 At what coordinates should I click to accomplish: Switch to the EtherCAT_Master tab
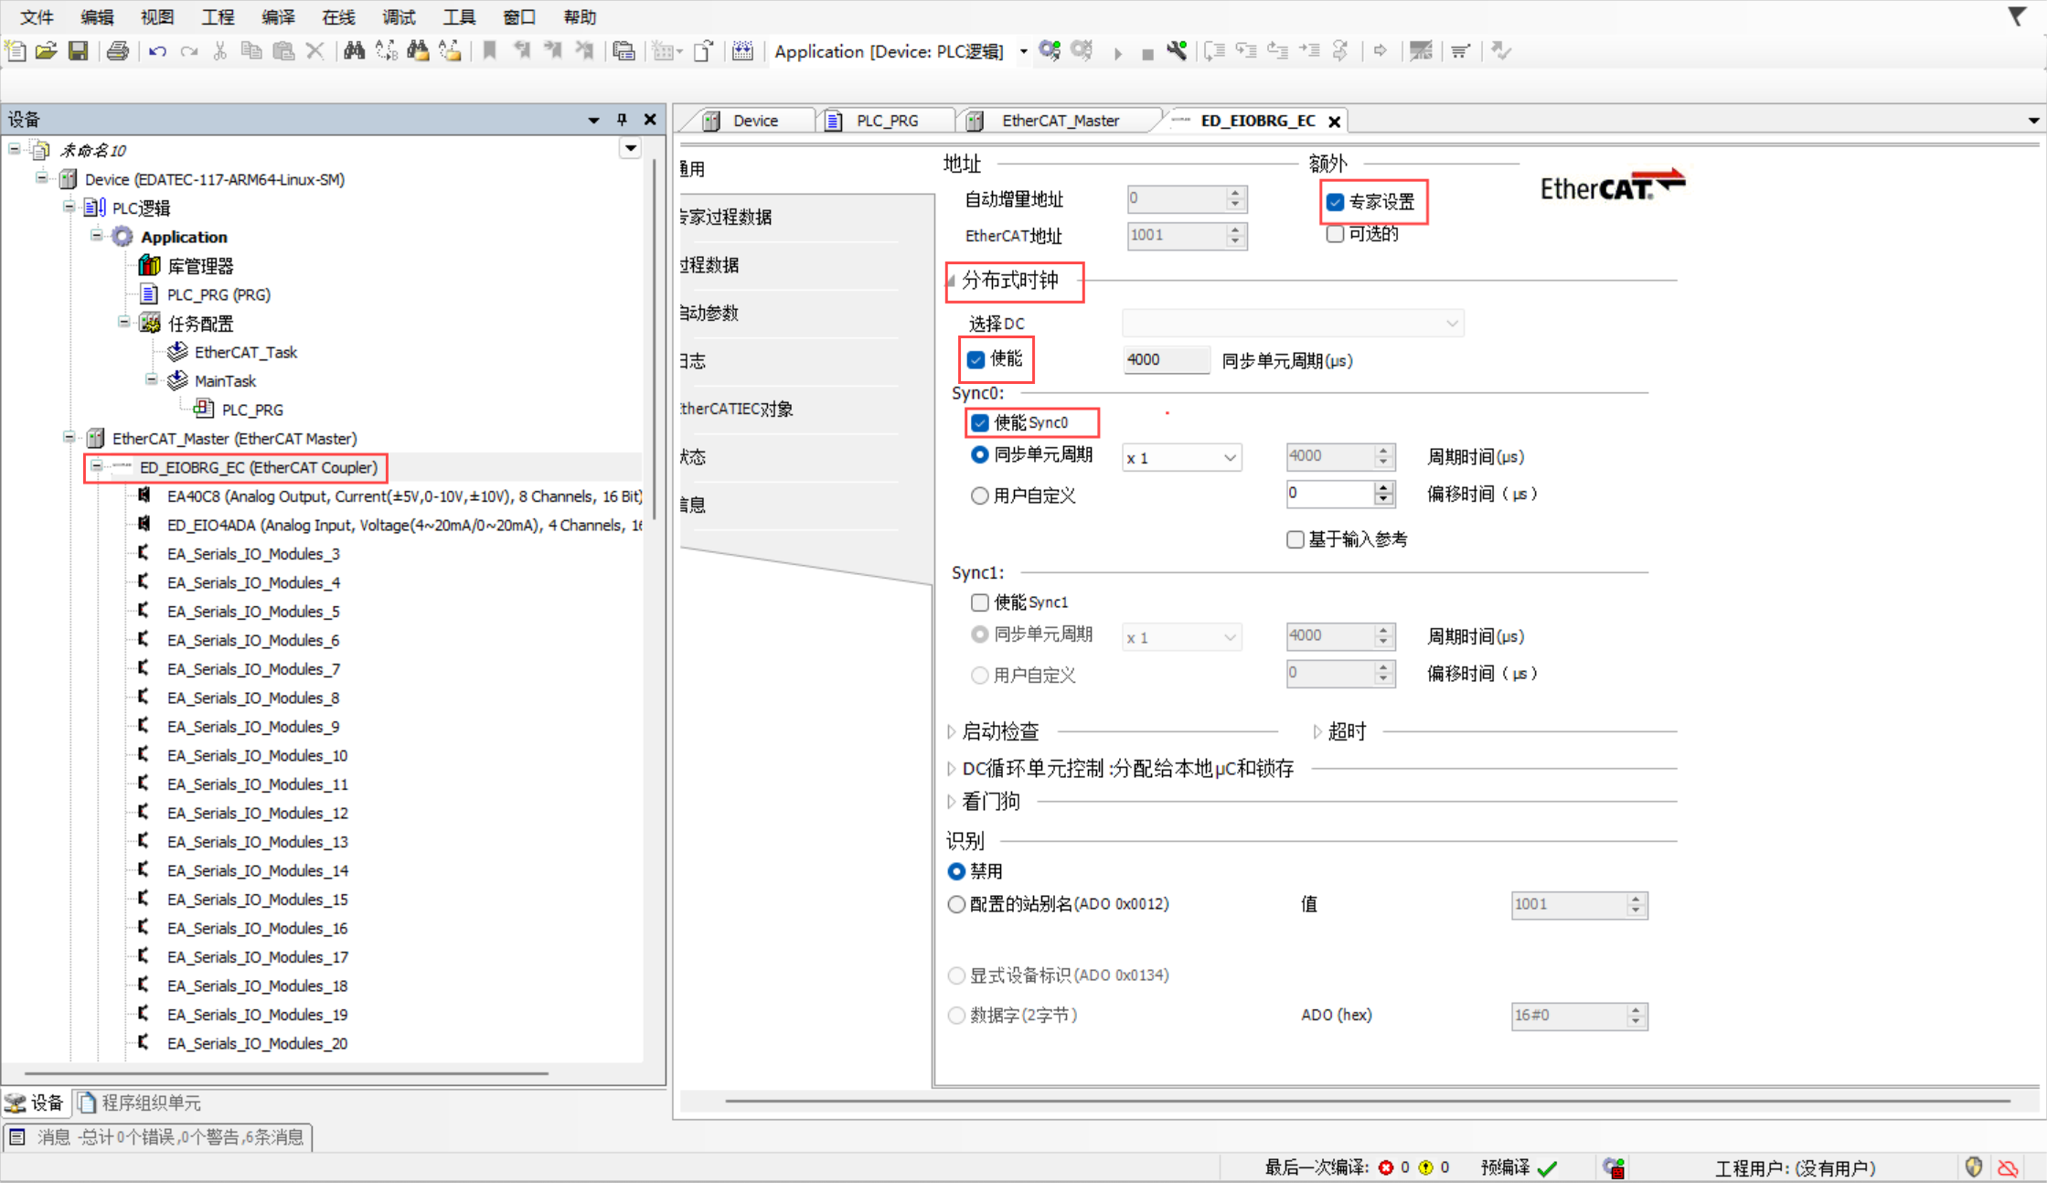click(x=1059, y=121)
